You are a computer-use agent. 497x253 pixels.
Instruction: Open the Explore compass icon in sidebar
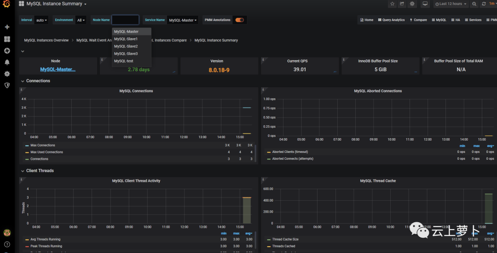pyautogui.click(x=7, y=51)
